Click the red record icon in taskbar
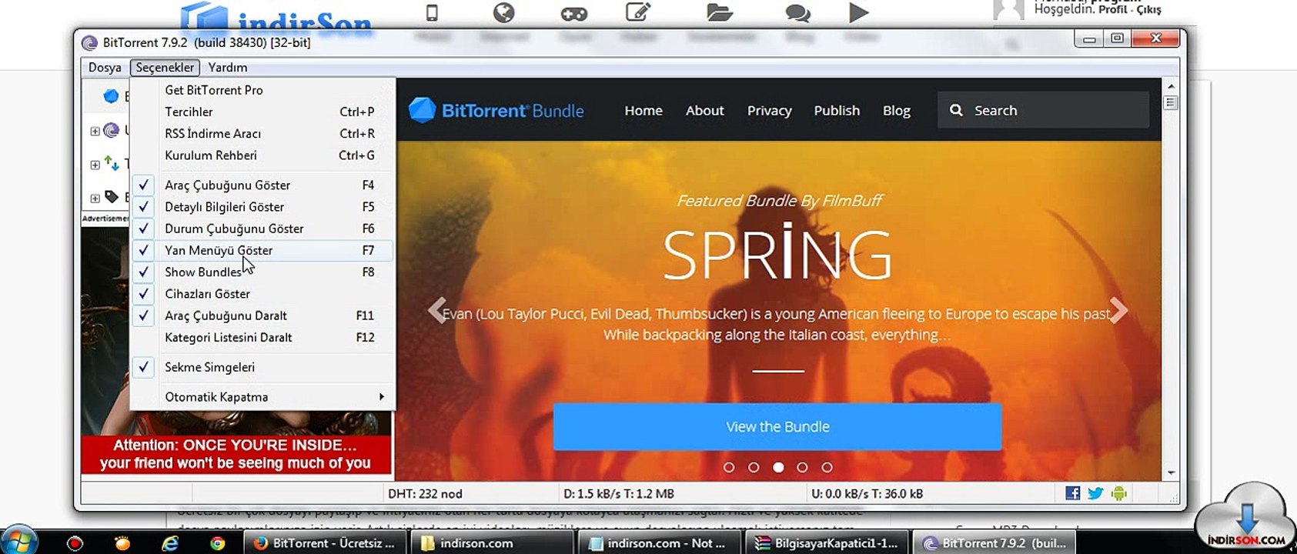The width and height of the screenshot is (1297, 554). [x=75, y=543]
